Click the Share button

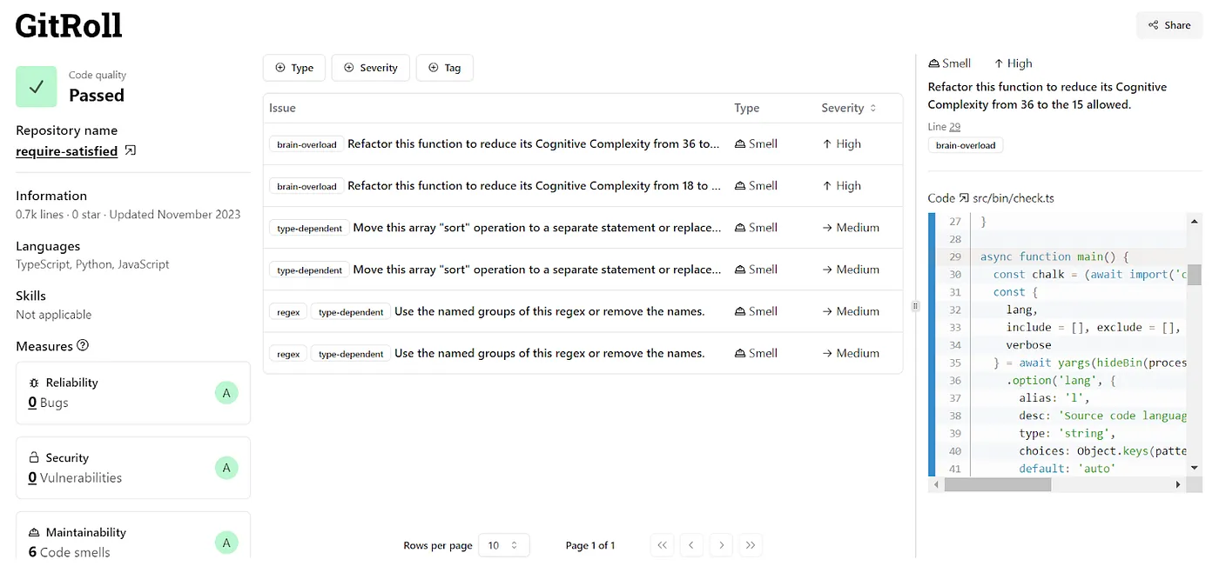pyautogui.click(x=1168, y=25)
